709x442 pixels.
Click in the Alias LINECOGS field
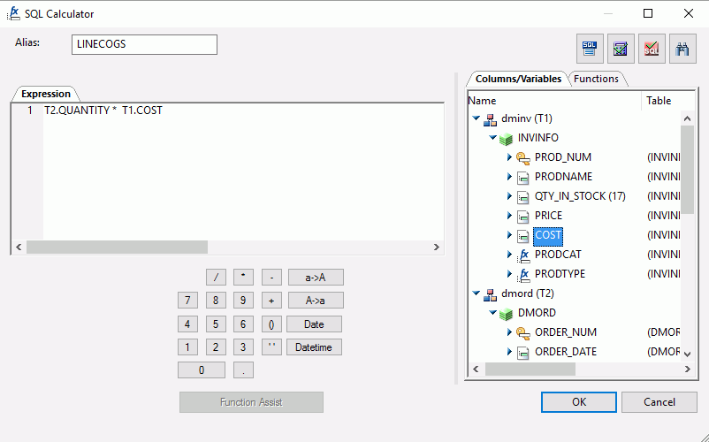(x=144, y=44)
